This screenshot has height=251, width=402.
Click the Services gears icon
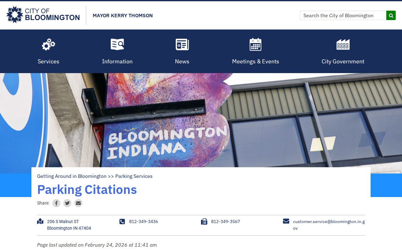48,45
